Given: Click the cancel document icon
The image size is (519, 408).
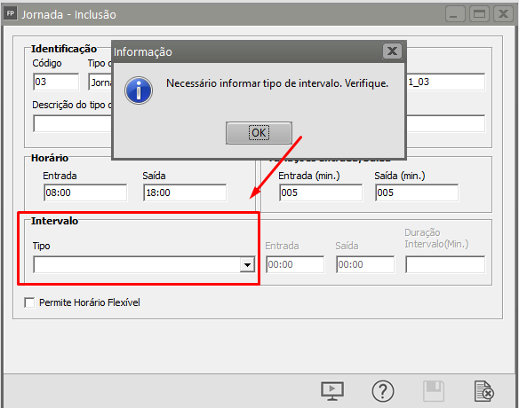Looking at the screenshot, I should pyautogui.click(x=484, y=391).
